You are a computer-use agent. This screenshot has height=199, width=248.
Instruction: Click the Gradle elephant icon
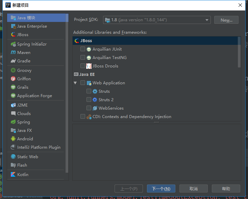pos(13,61)
